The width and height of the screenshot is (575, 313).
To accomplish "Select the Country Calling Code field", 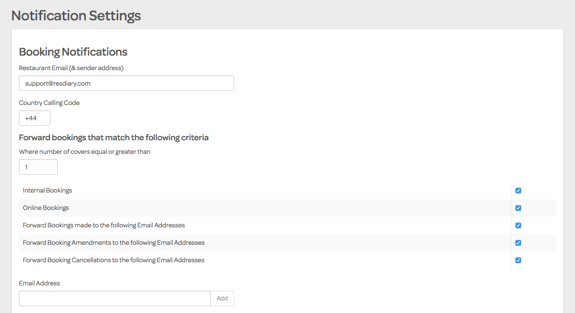I will click(34, 118).
